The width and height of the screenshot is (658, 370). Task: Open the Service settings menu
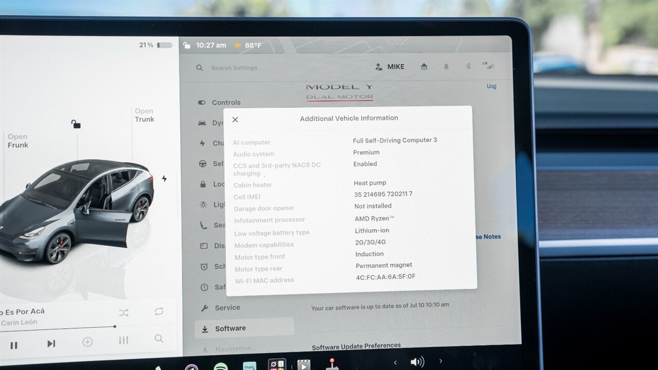[220, 308]
